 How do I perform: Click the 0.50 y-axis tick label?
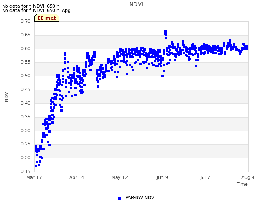click(26, 76)
